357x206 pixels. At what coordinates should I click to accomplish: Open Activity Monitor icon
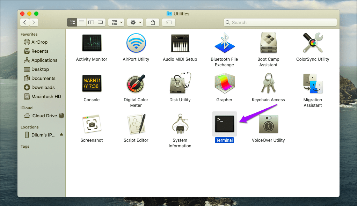pyautogui.click(x=92, y=43)
